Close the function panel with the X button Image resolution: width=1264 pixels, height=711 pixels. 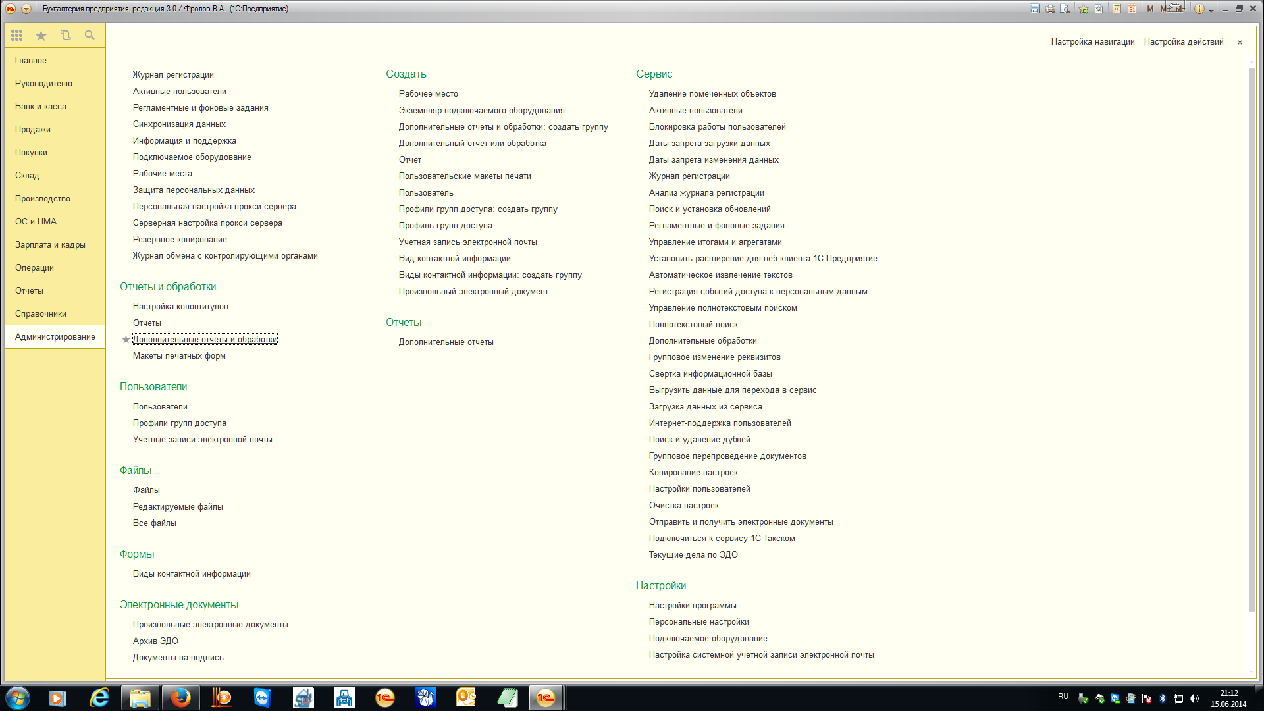point(1240,42)
